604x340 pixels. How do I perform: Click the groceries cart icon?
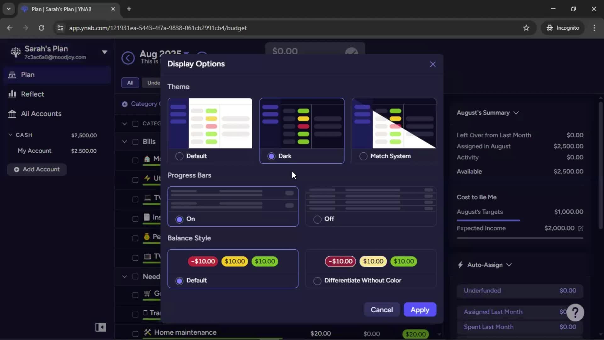[147, 293]
